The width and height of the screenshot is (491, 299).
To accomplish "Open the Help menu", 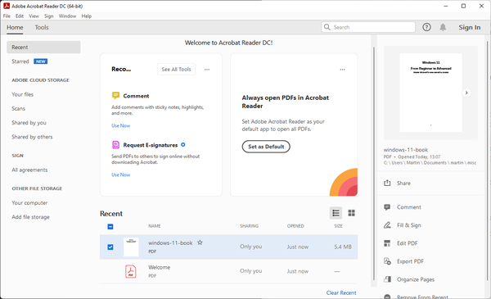I will click(87, 16).
